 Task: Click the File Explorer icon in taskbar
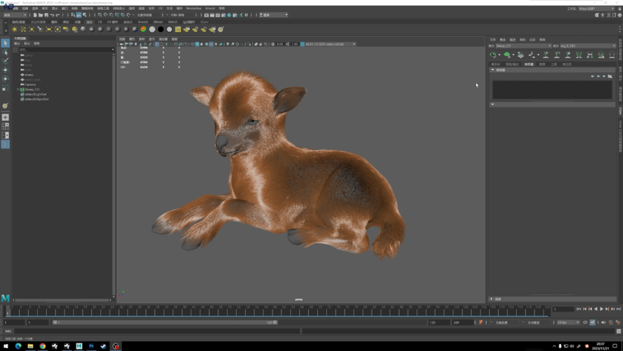(x=30, y=346)
